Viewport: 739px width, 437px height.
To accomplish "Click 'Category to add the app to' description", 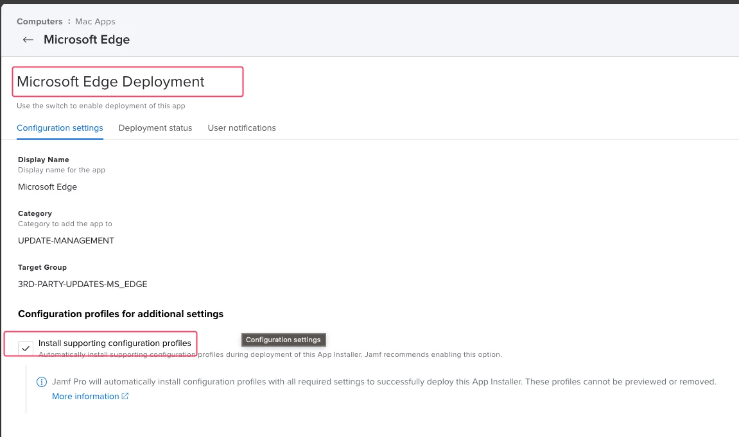I will [x=65, y=224].
